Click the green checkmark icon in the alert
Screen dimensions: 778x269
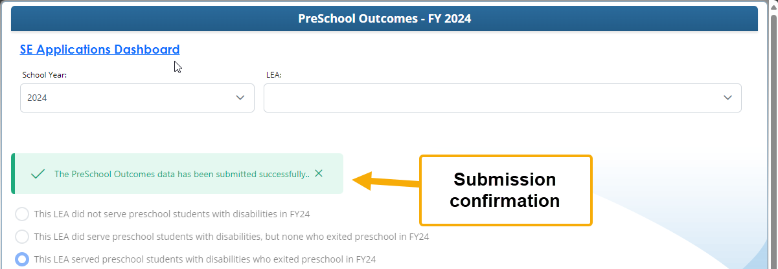click(38, 174)
